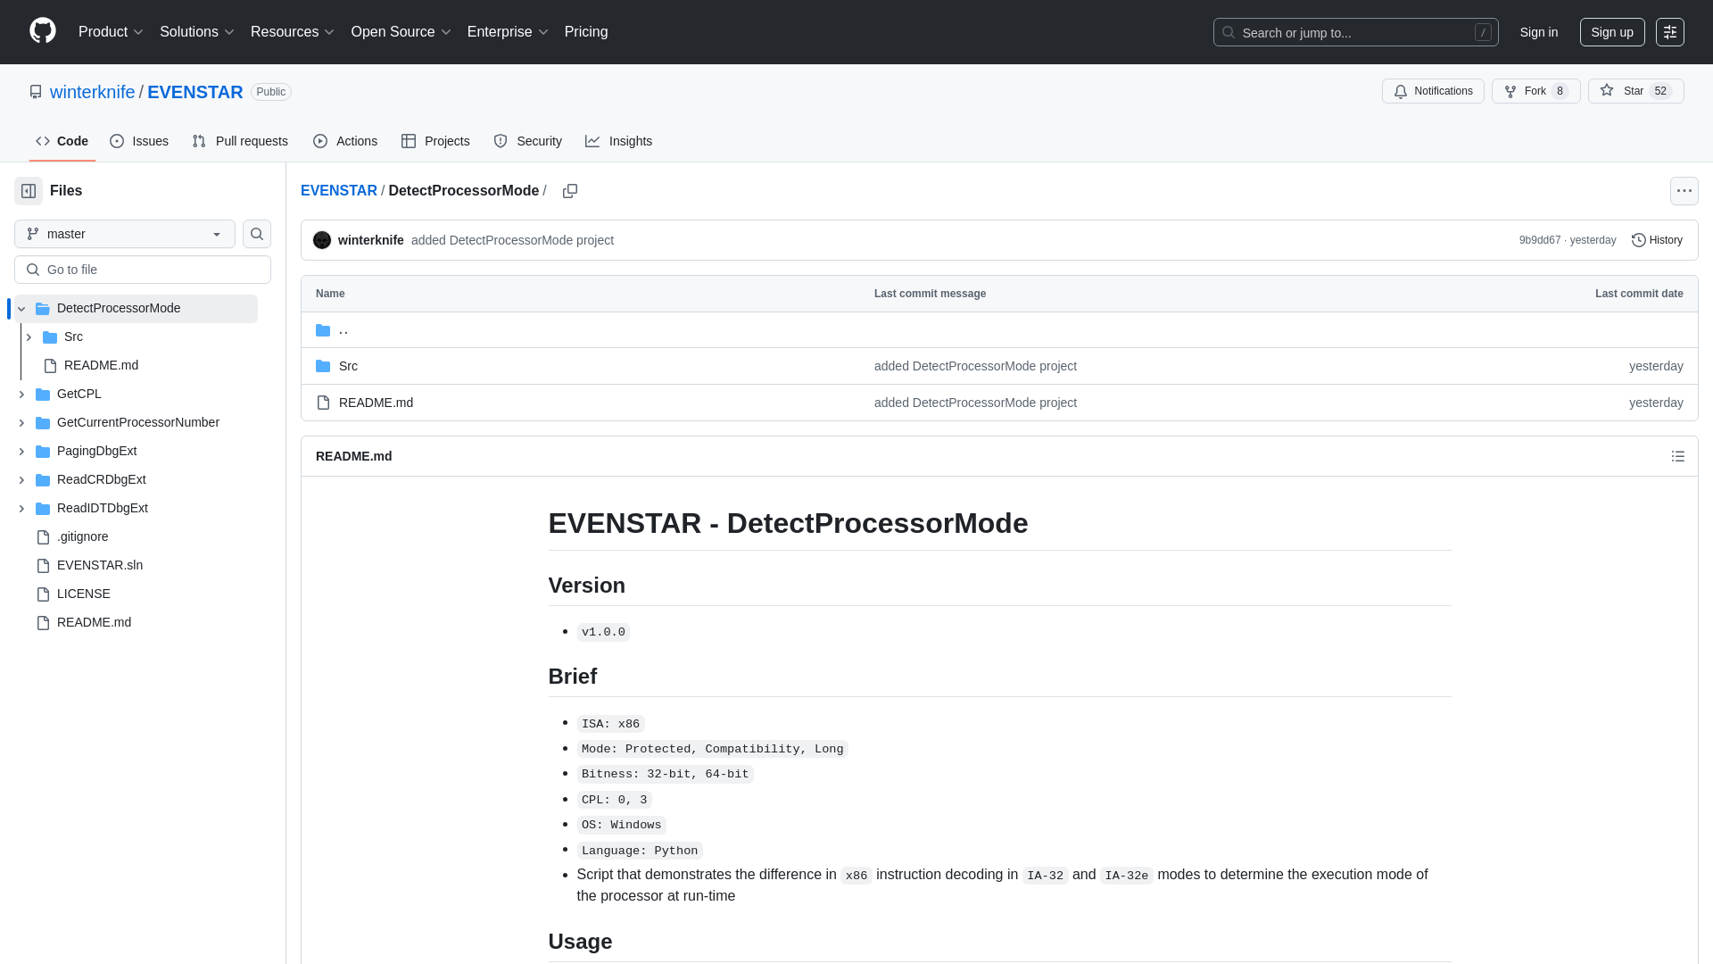Click the parent directory folder icon
The image size is (1713, 964).
click(x=323, y=330)
